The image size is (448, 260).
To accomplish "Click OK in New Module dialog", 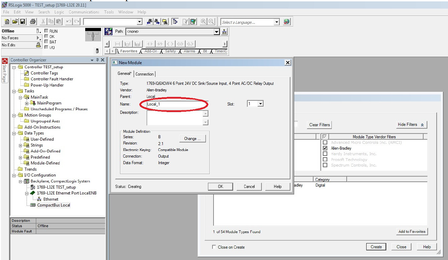I will 220,187.
